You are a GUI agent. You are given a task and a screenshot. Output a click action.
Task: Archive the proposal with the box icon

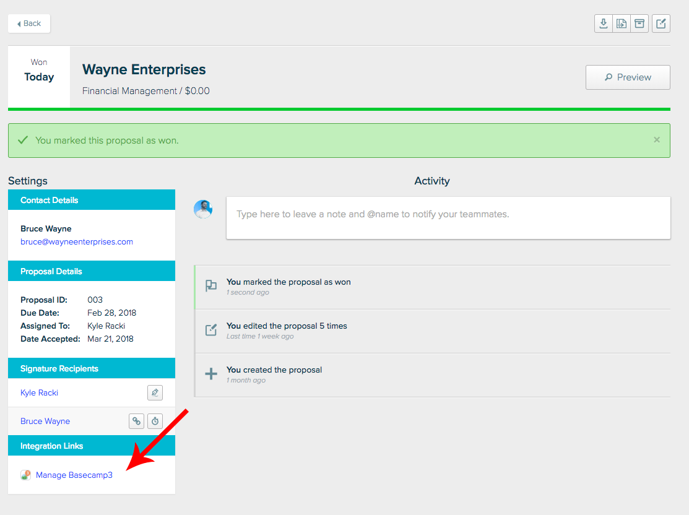[639, 24]
